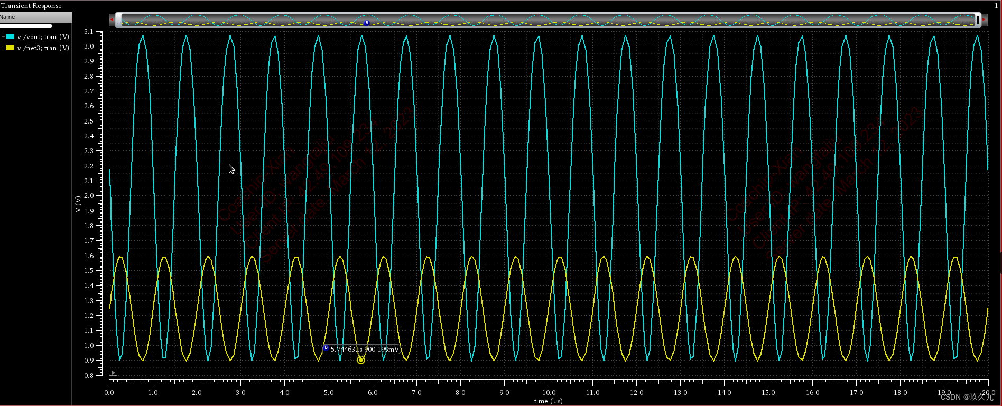1002x406 pixels.
Task: Click the small blue B badge on marker label
Action: tap(326, 348)
